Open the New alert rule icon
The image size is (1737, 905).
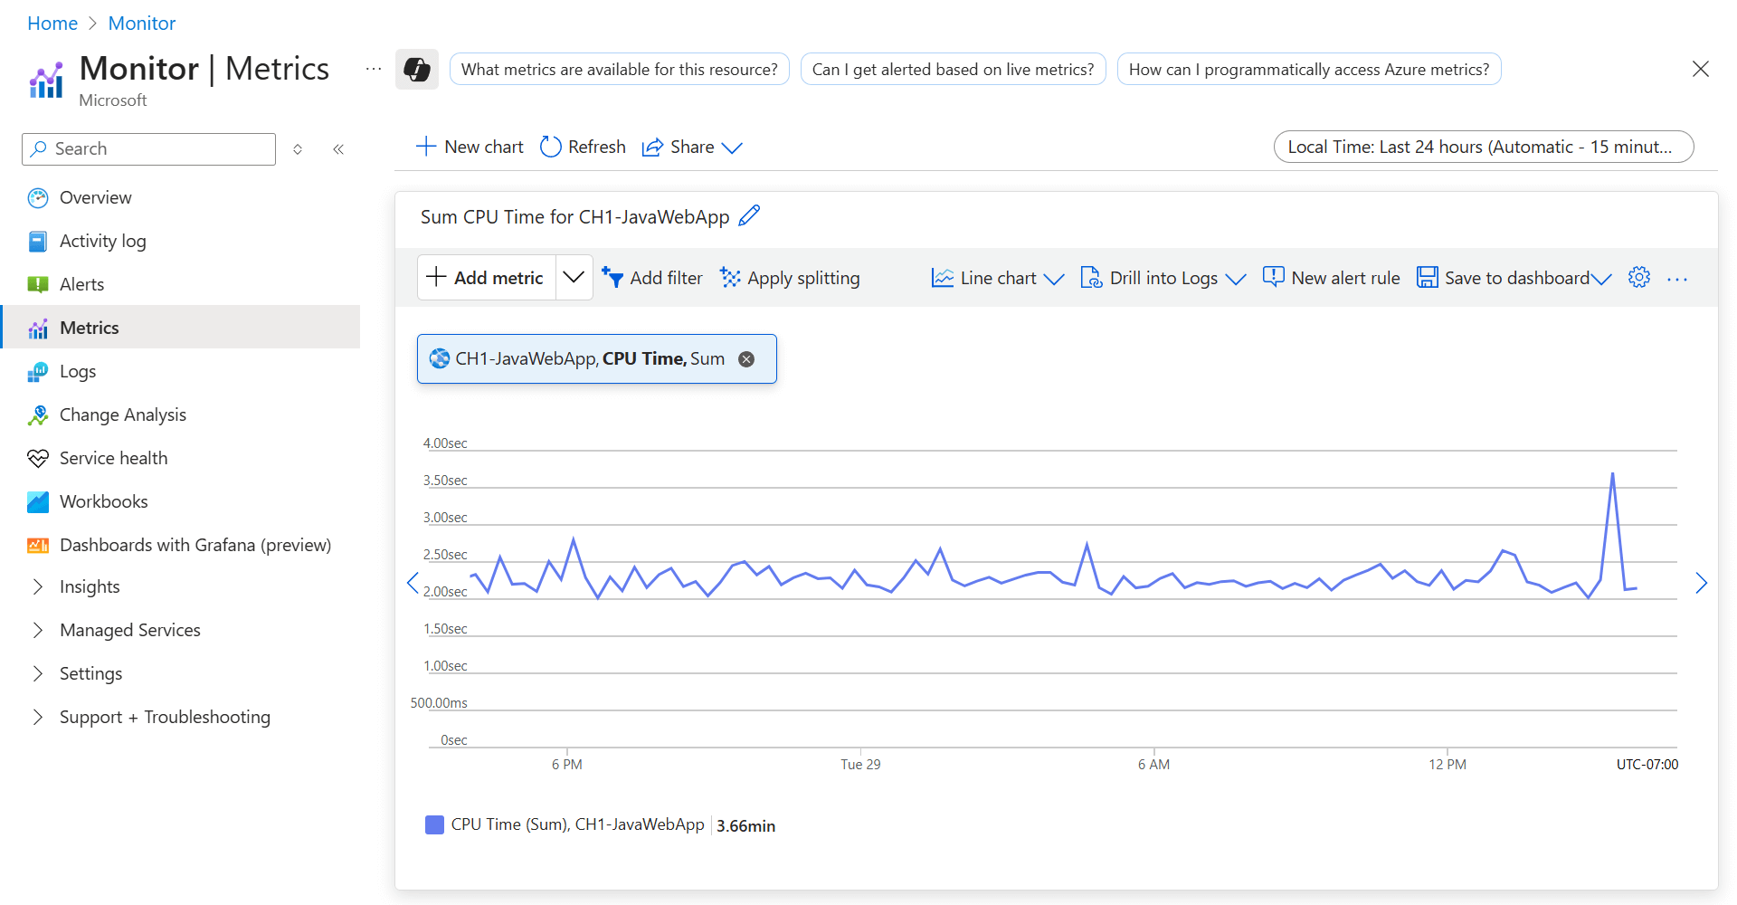[x=1273, y=277]
